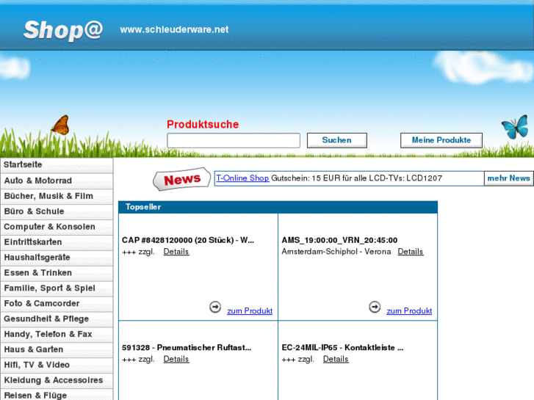Click the Produktsuche heading
The width and height of the screenshot is (534, 400).
pyautogui.click(x=203, y=124)
